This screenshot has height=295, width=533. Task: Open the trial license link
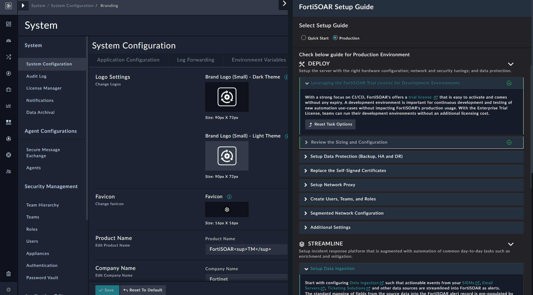(420, 97)
